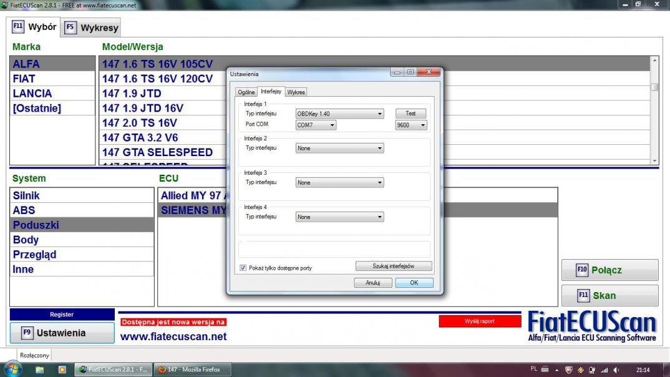Click Szukaj interfejsów button
The height and width of the screenshot is (377, 670).
click(x=394, y=266)
